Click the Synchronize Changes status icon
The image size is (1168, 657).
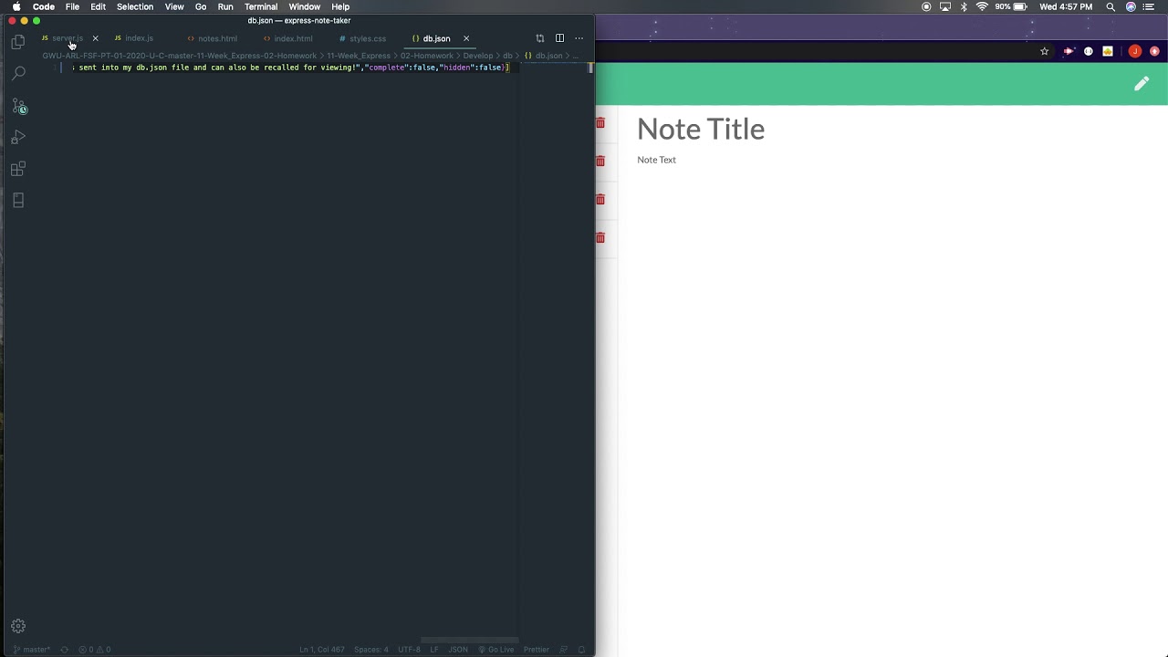tap(64, 650)
